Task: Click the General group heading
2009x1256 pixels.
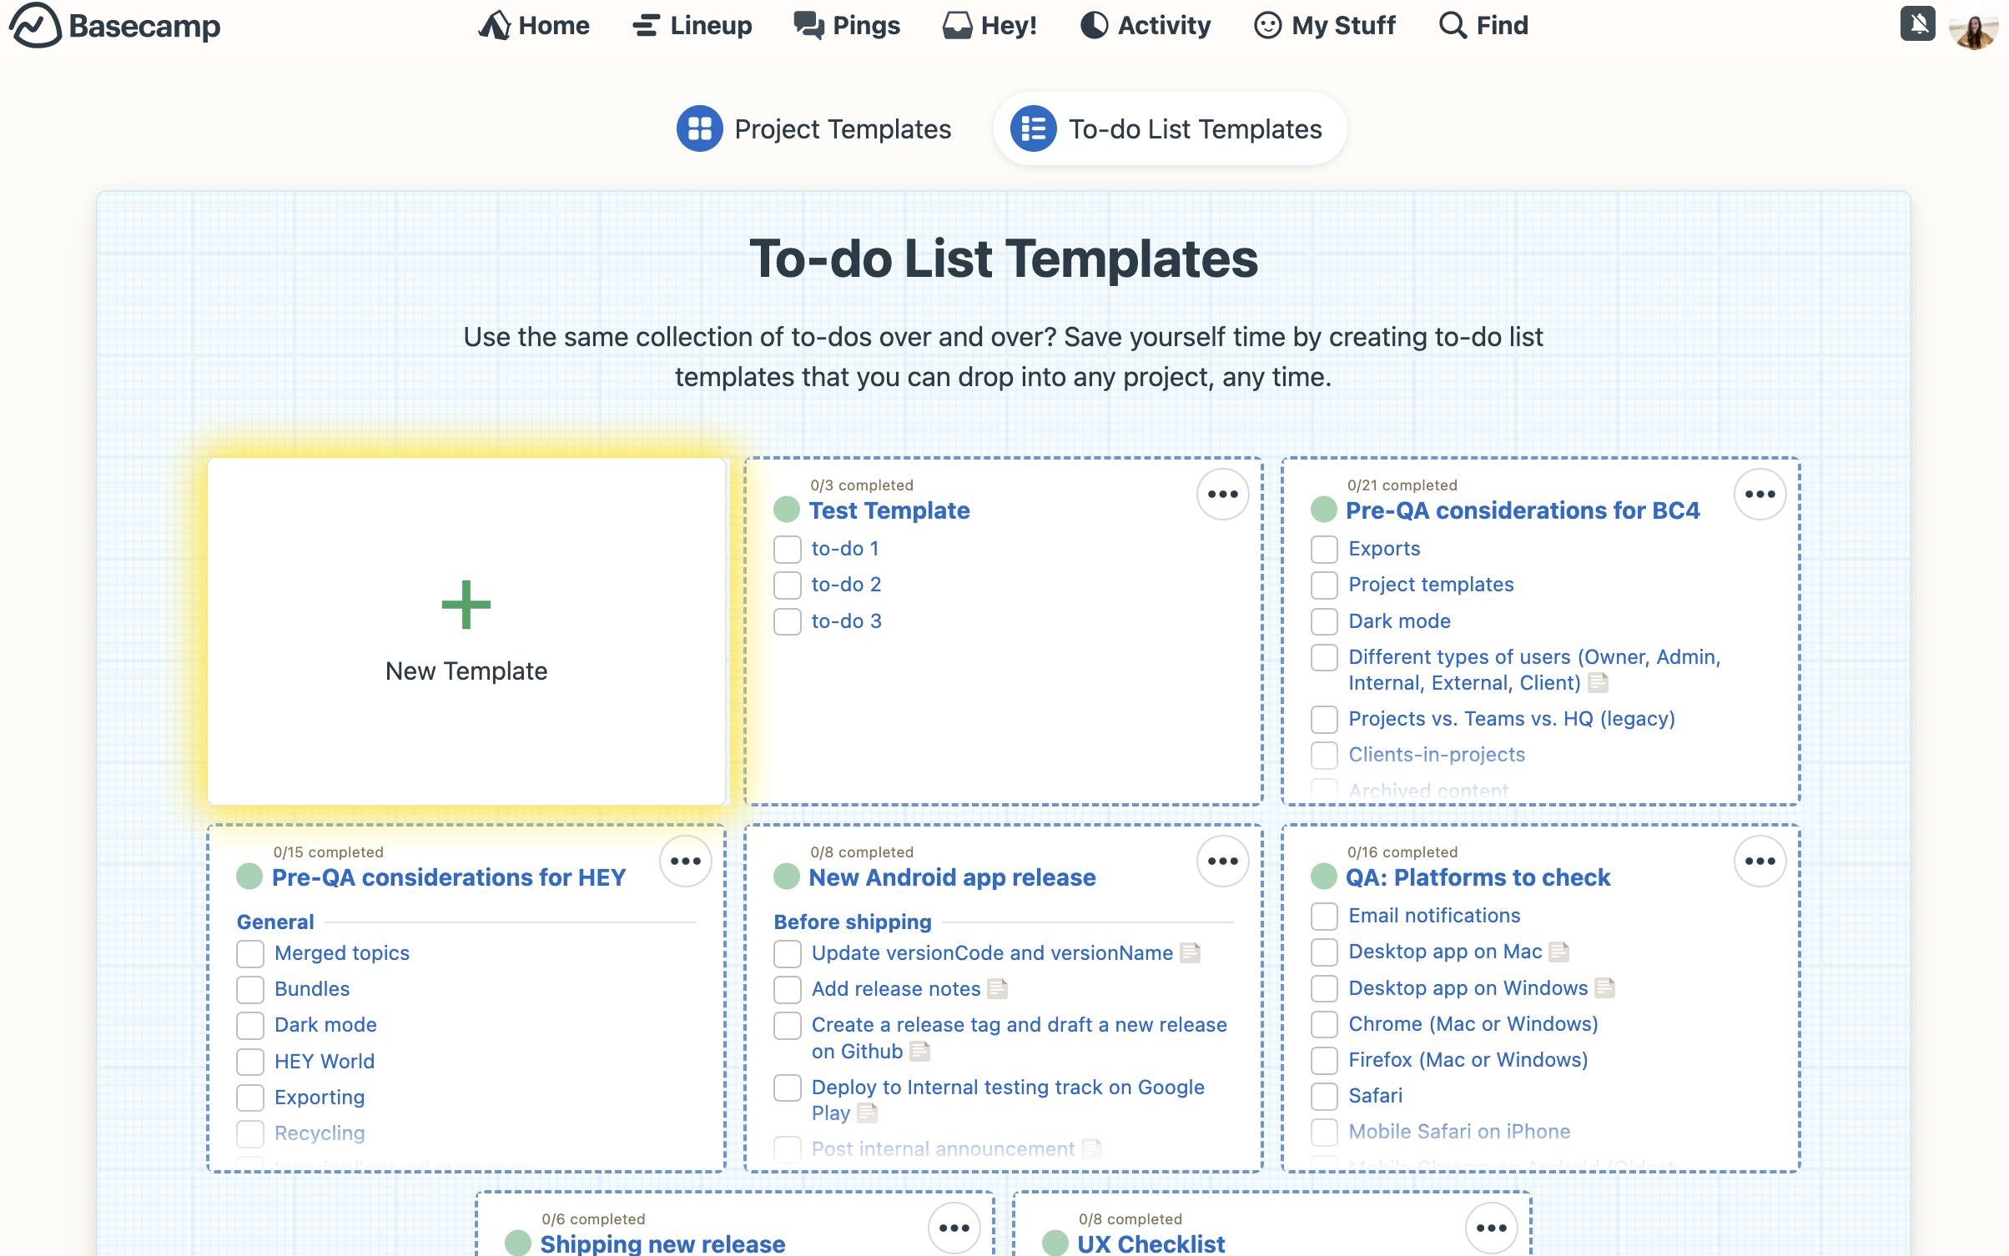Action: coord(275,922)
